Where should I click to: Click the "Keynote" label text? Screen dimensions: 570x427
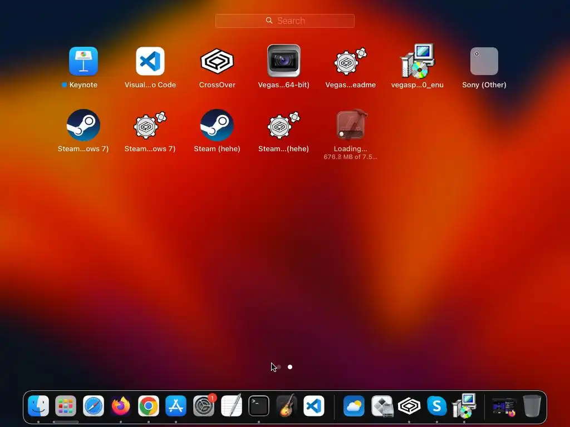[83, 85]
